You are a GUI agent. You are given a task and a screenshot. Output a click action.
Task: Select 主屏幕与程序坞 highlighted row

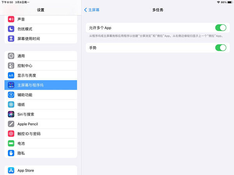(x=41, y=85)
